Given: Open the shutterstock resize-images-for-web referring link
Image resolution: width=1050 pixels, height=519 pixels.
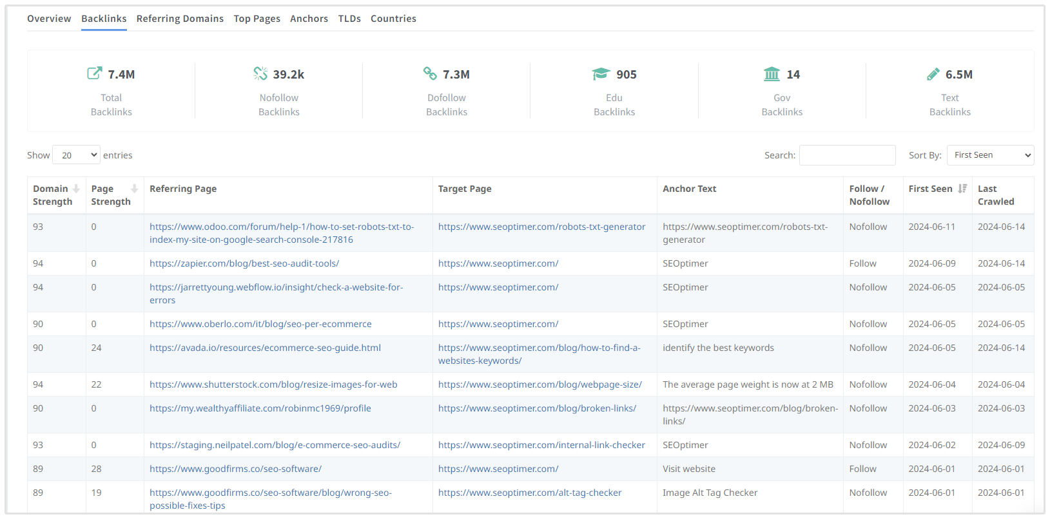Looking at the screenshot, I should (x=273, y=384).
